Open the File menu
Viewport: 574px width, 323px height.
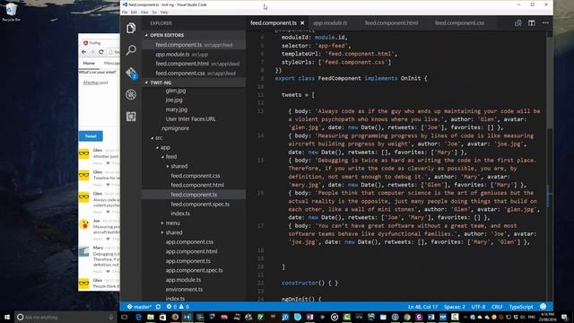(125, 12)
